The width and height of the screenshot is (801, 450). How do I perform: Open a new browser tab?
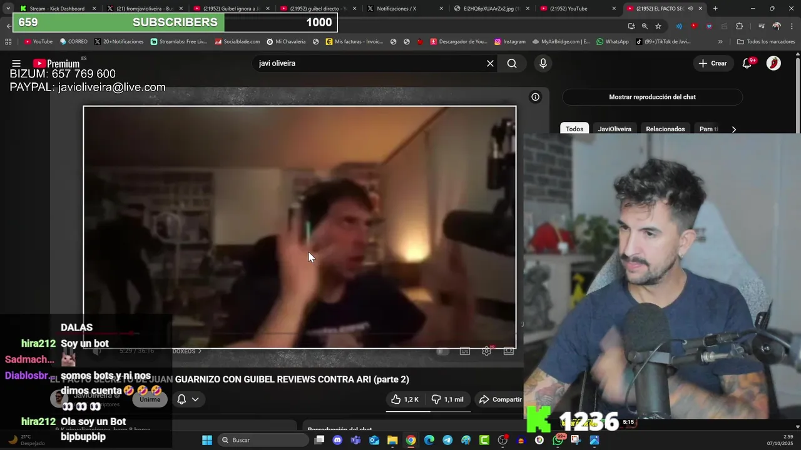pyautogui.click(x=715, y=9)
